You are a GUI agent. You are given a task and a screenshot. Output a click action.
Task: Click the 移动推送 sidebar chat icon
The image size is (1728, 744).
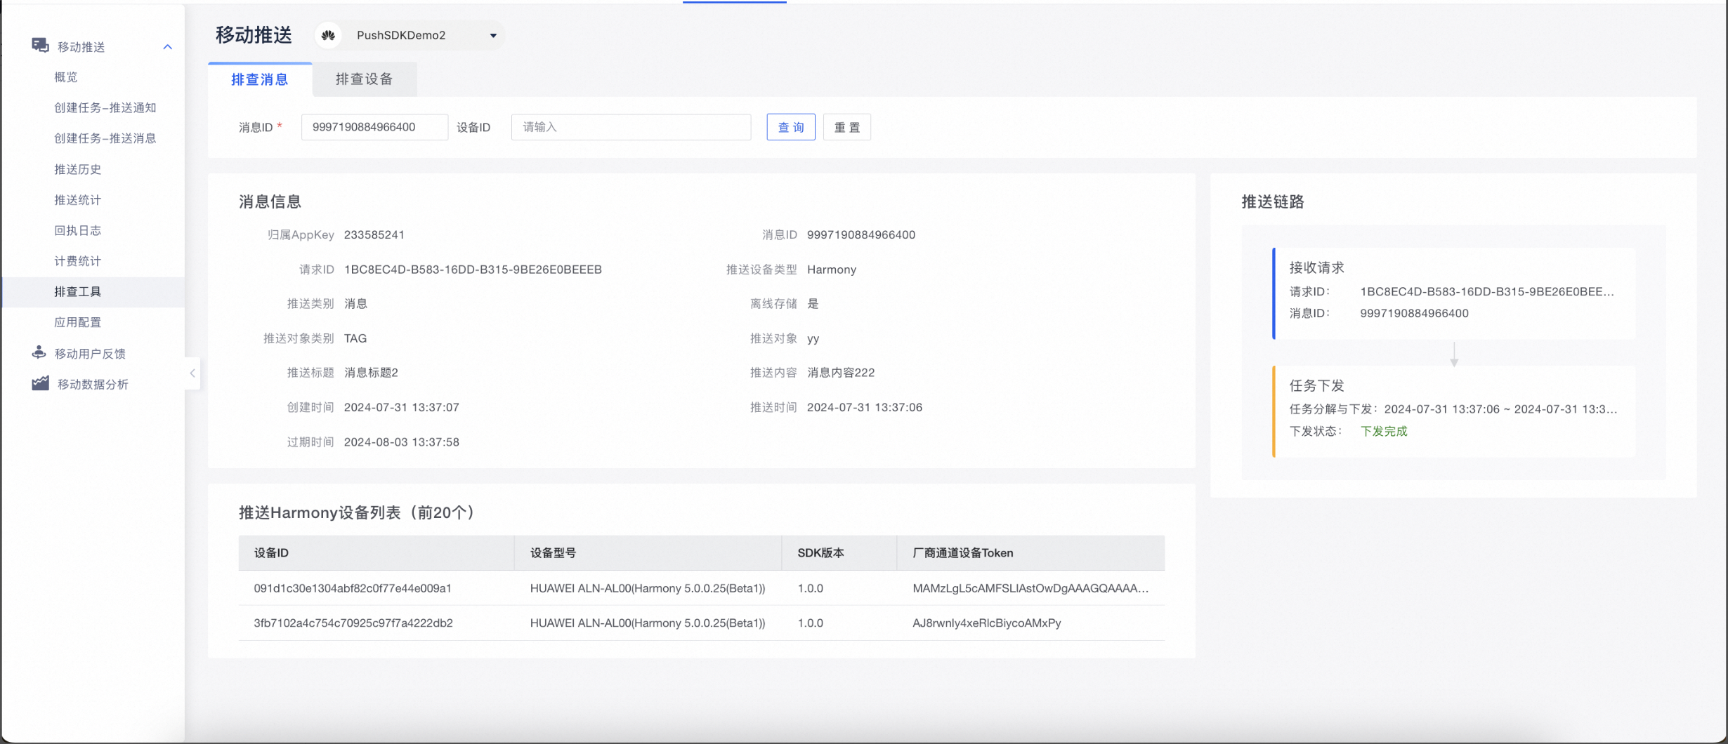[x=40, y=46]
